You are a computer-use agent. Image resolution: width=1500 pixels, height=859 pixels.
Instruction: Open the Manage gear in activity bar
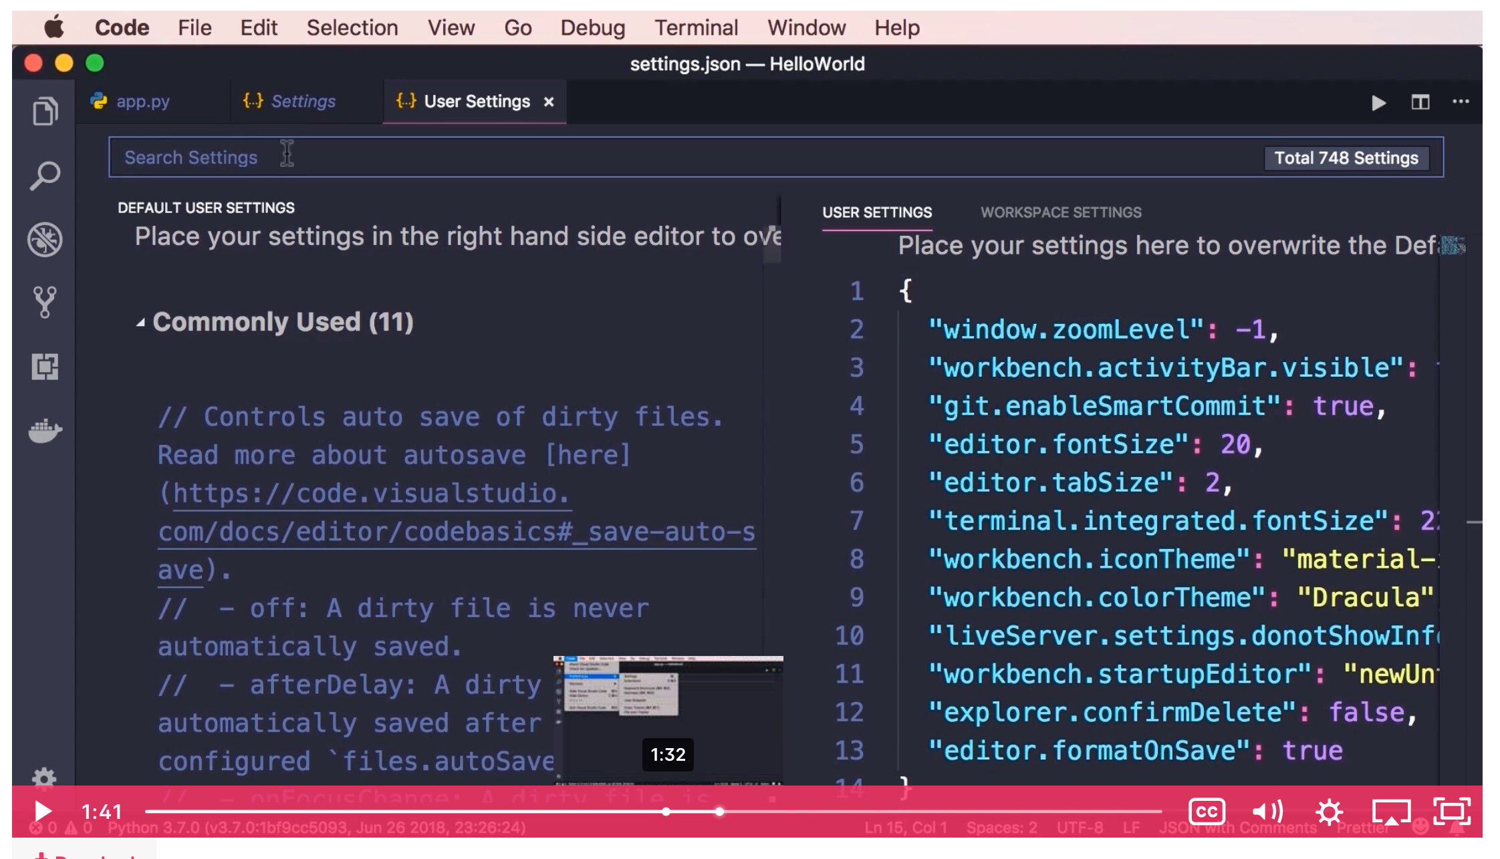coord(44,778)
